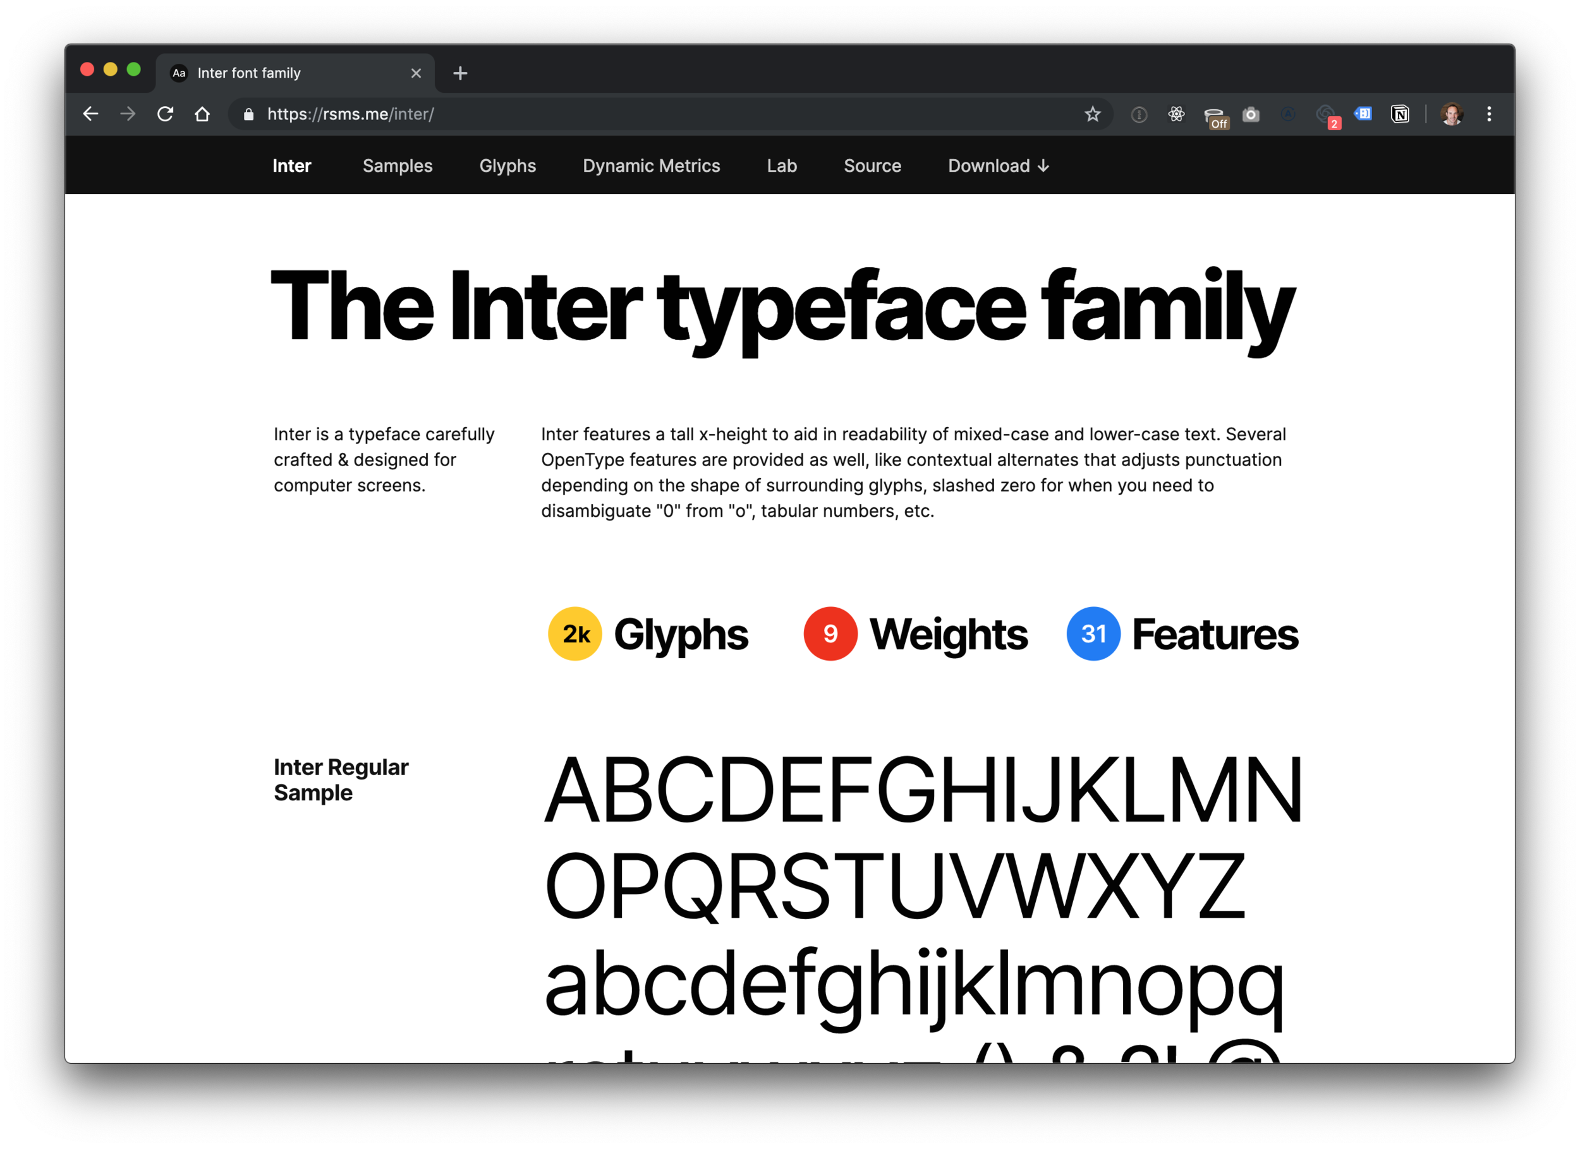Open the user profile avatar menu
The width and height of the screenshot is (1580, 1149).
point(1451,114)
